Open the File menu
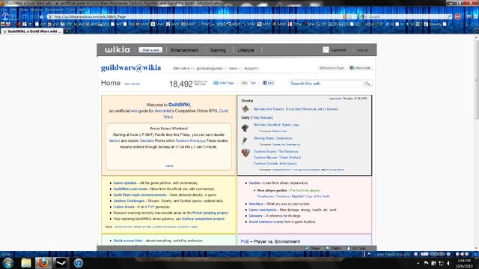This screenshot has height=269, width=479. [4, 10]
